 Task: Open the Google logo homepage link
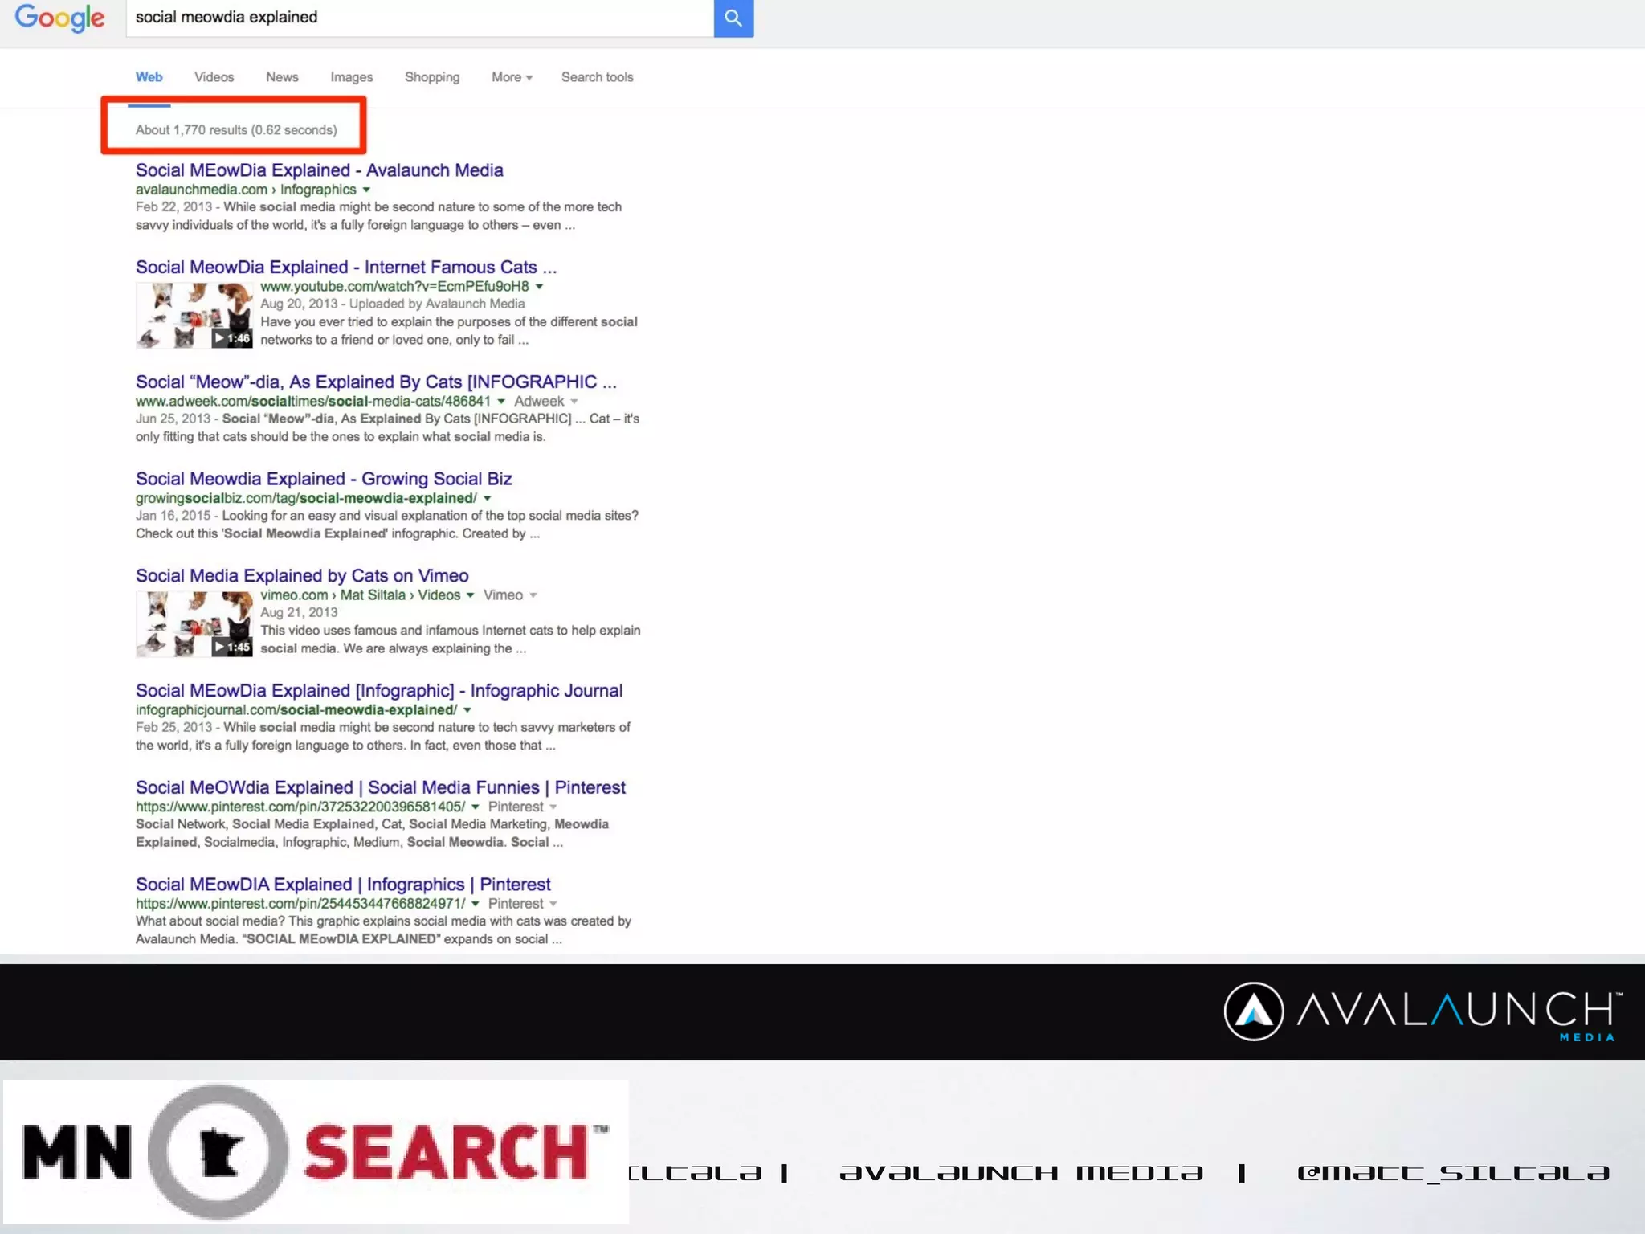coord(59,18)
